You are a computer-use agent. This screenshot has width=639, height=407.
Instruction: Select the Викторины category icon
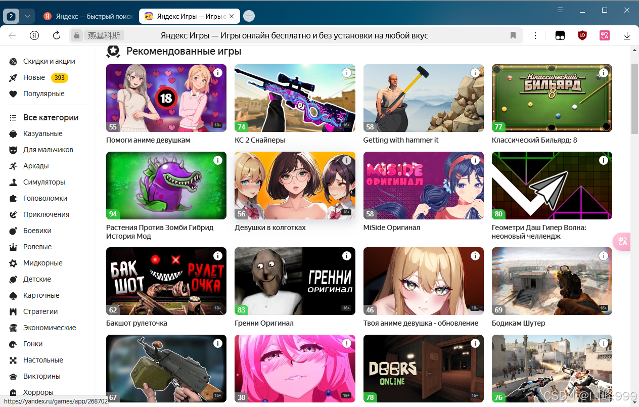click(x=14, y=376)
